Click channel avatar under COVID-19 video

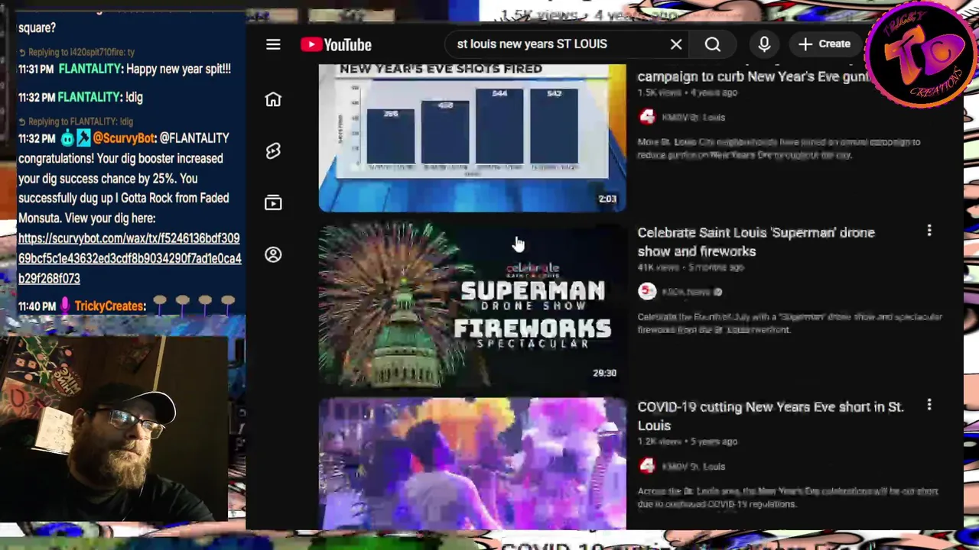click(x=647, y=466)
